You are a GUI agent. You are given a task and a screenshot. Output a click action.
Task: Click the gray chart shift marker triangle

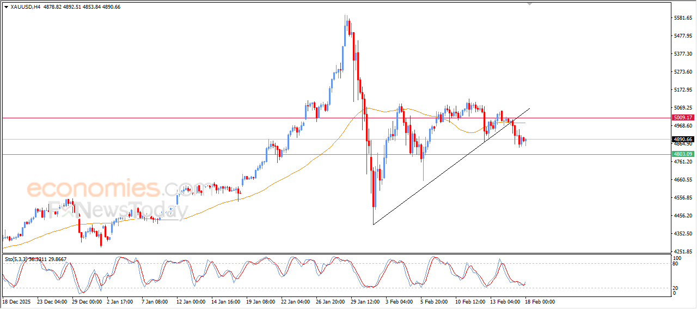click(529, 4)
